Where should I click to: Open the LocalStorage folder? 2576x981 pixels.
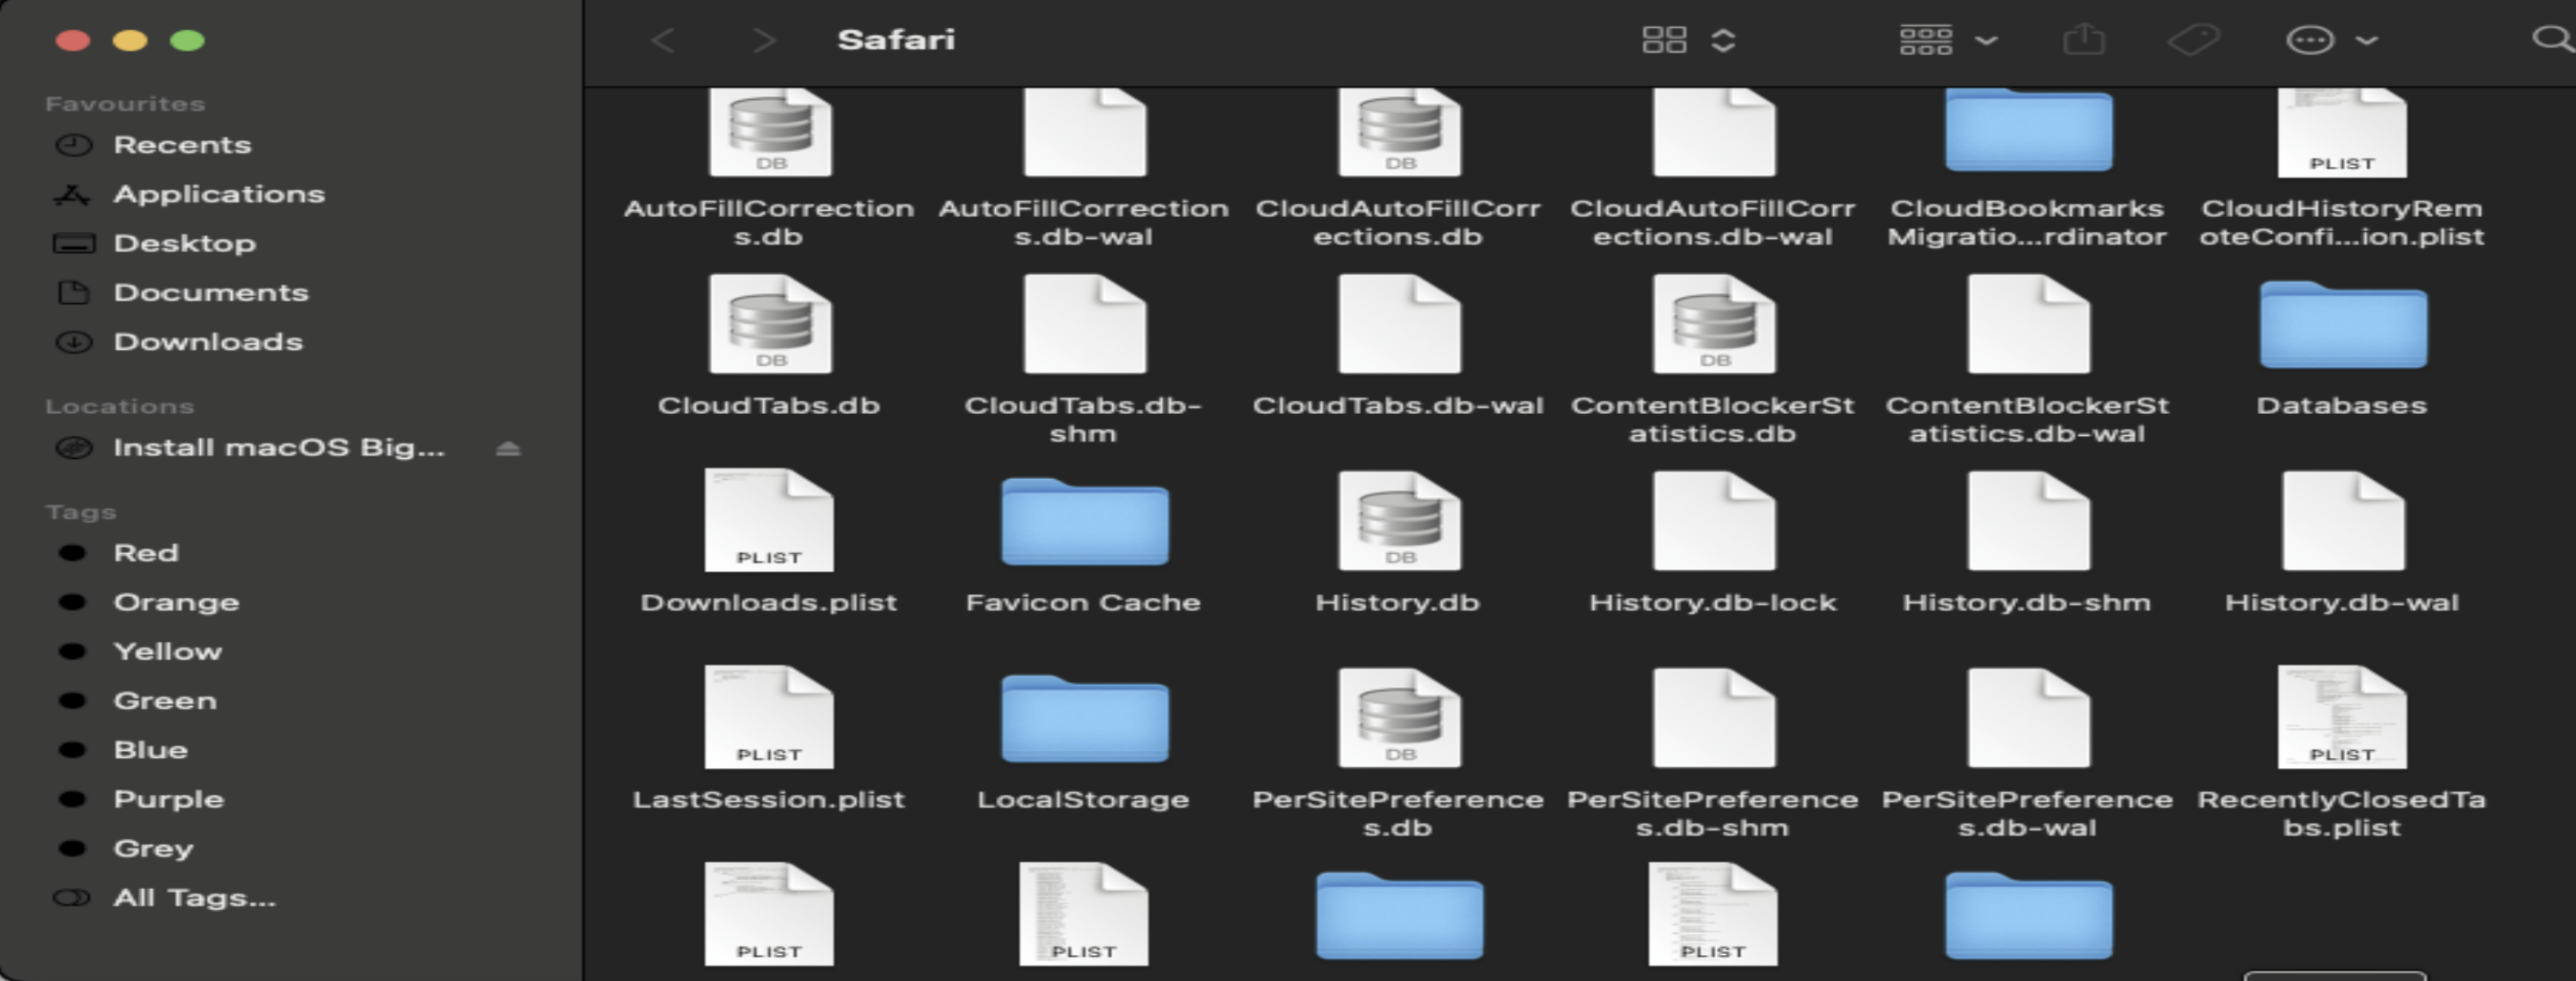pyautogui.click(x=1084, y=720)
